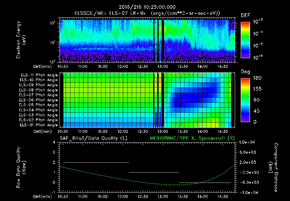The height and width of the screenshot is (201, 290).
Task: Click the 12:00 tick label under pitch angle panel
Action: 123,132
